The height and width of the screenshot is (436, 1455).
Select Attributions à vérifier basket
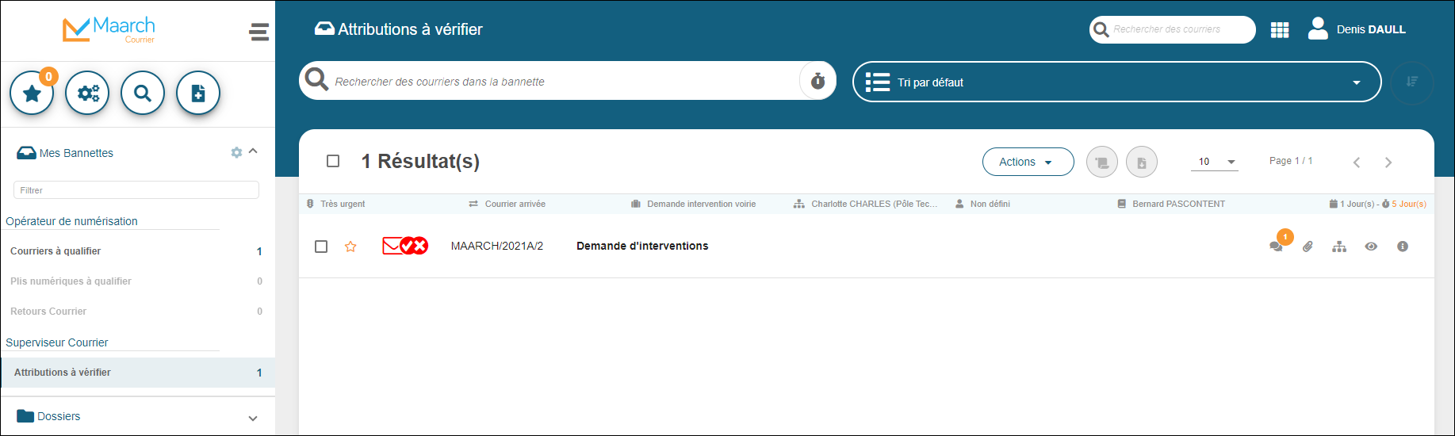(x=63, y=373)
